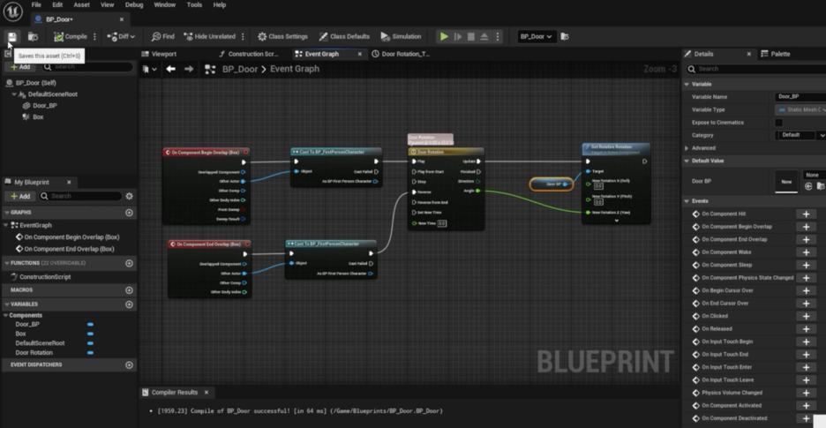Add new macro with plus icon
The width and height of the screenshot is (826, 428).
(x=129, y=290)
